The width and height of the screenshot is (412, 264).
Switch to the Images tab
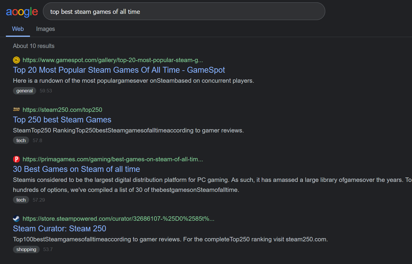[x=46, y=29]
